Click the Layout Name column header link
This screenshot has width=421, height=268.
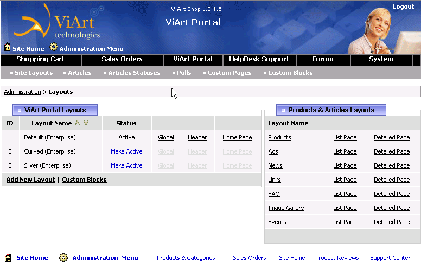pos(52,123)
